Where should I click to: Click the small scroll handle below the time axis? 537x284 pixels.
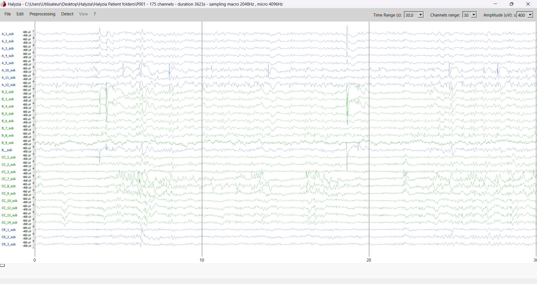pyautogui.click(x=3, y=265)
